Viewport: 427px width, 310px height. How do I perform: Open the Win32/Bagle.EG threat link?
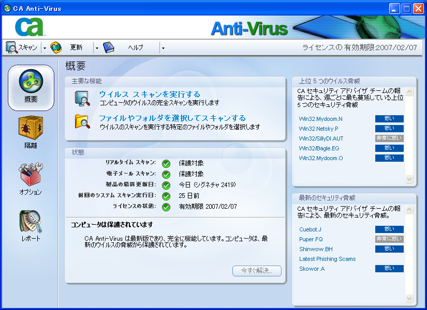[x=319, y=148]
